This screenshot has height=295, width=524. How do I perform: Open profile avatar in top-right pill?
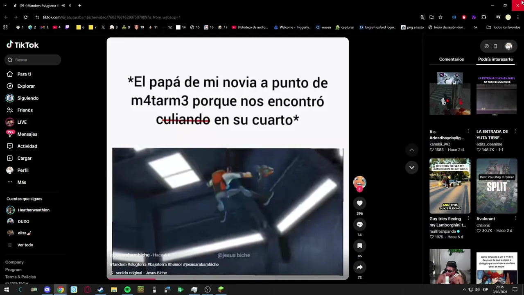(508, 46)
